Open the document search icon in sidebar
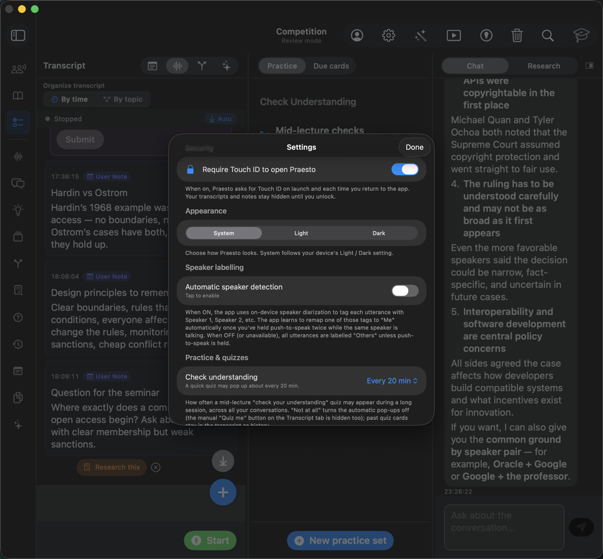Image resolution: width=603 pixels, height=559 pixels. [x=18, y=291]
